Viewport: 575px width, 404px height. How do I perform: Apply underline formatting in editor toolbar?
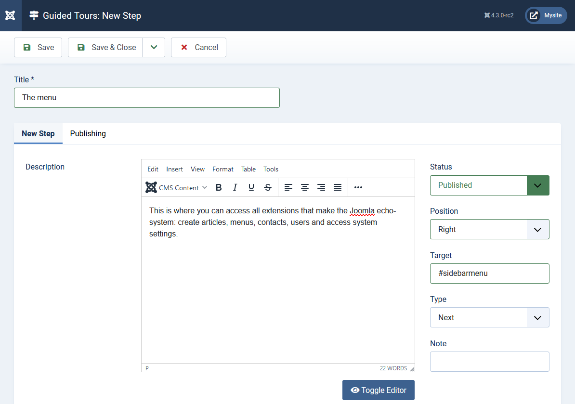coord(251,188)
